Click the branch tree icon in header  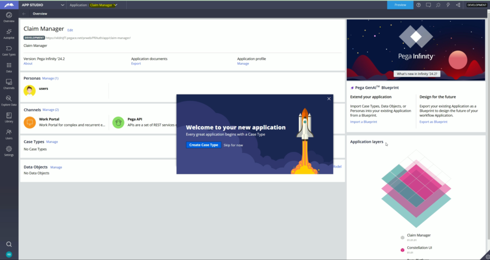tap(458, 5)
